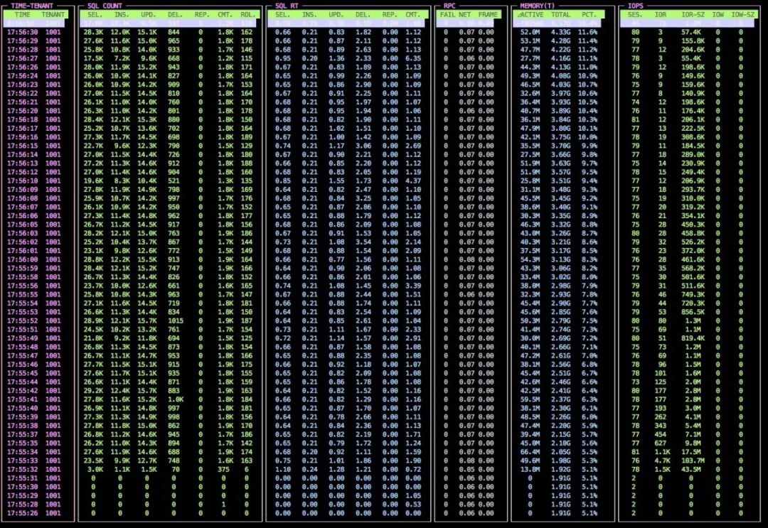Click the MEMORY(T) panel title
The image size is (768, 528).
click(x=538, y=6)
